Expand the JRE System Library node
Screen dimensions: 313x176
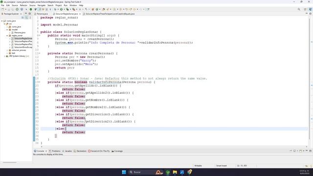click(4, 56)
